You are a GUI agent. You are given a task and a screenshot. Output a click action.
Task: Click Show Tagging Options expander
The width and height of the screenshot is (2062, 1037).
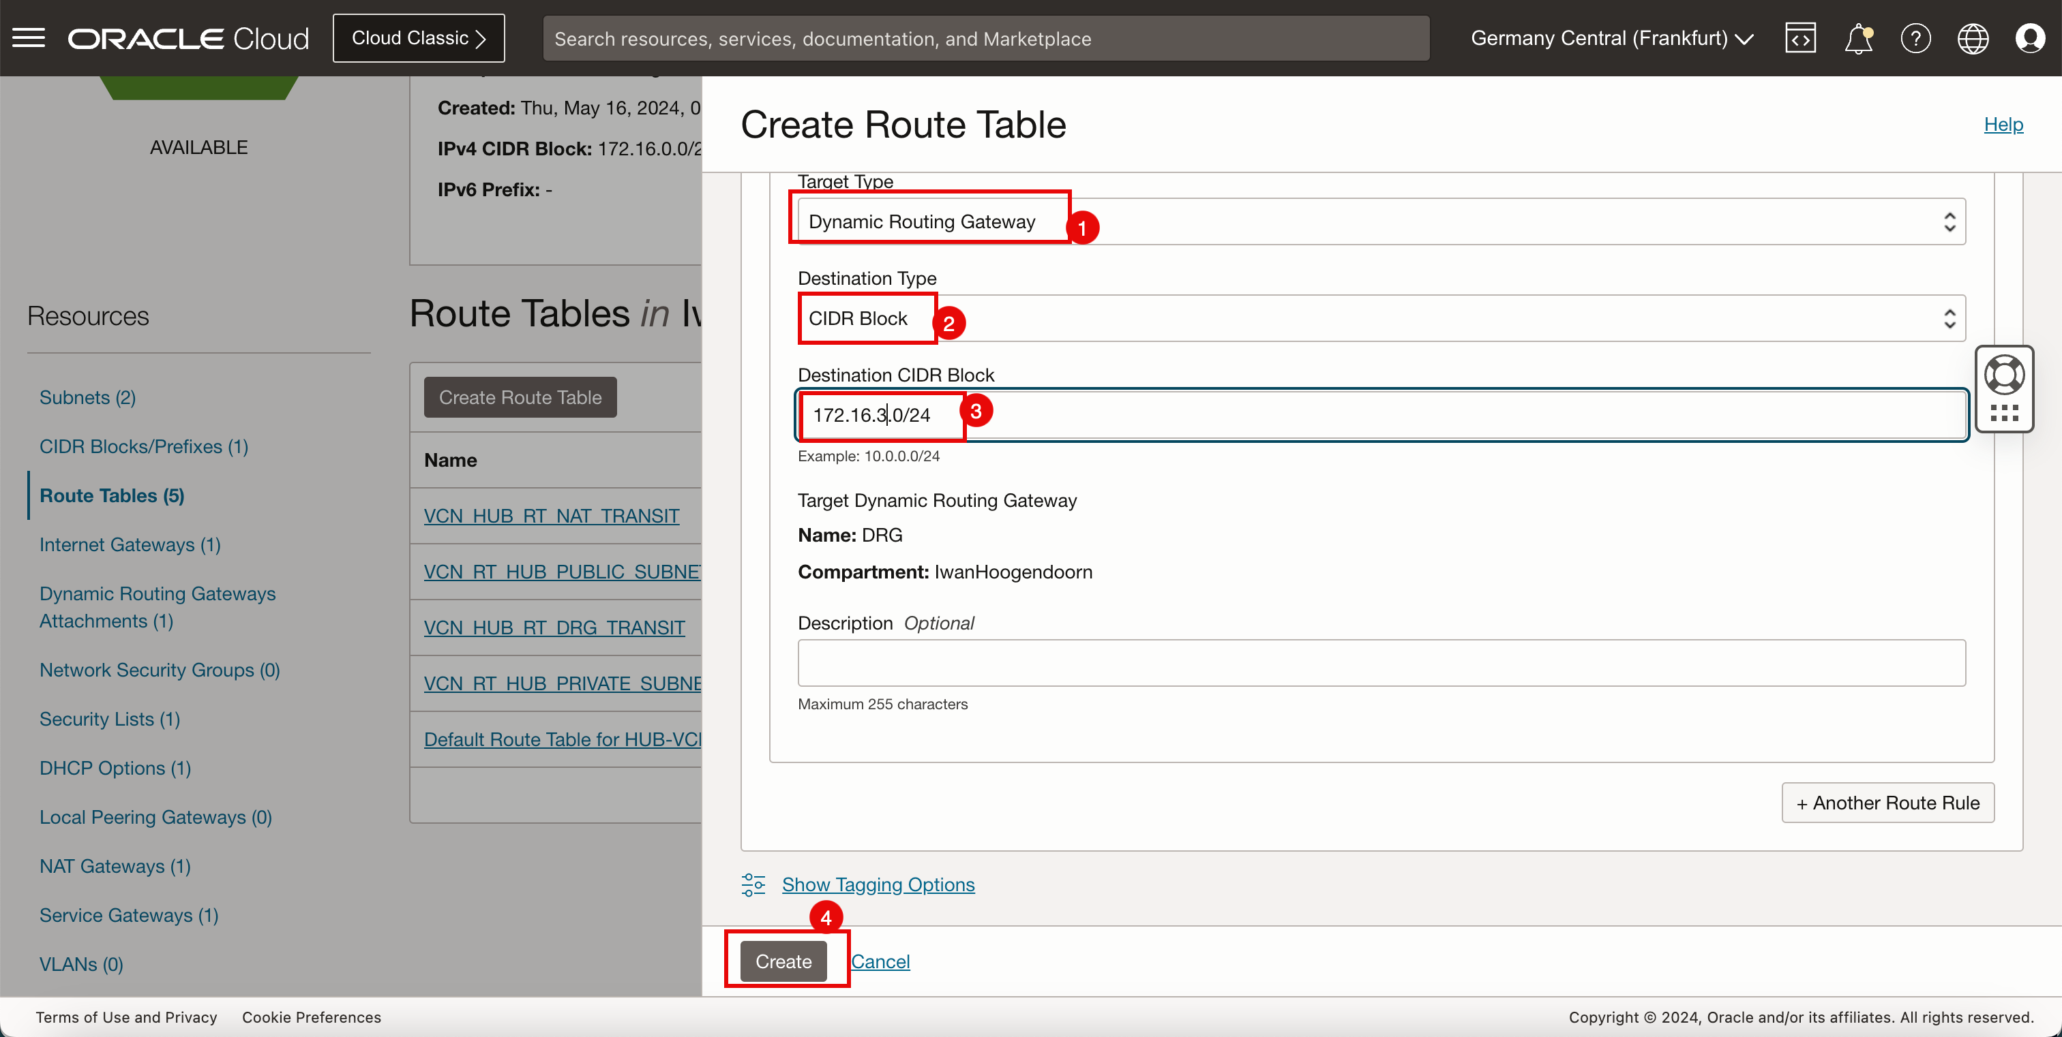click(878, 884)
